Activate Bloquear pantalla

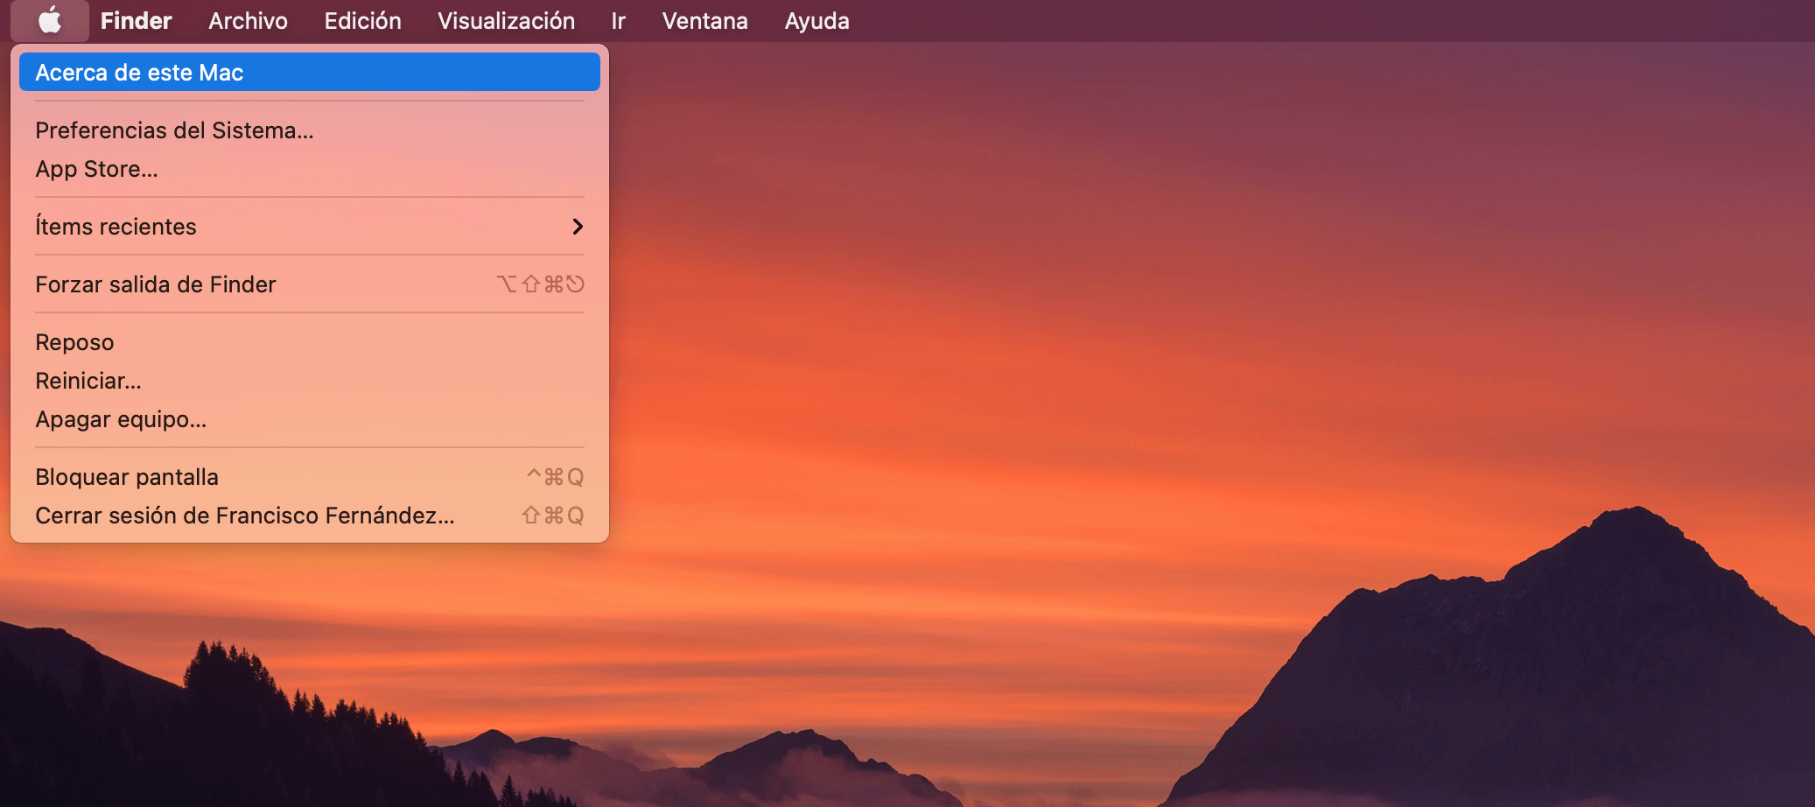(x=127, y=476)
